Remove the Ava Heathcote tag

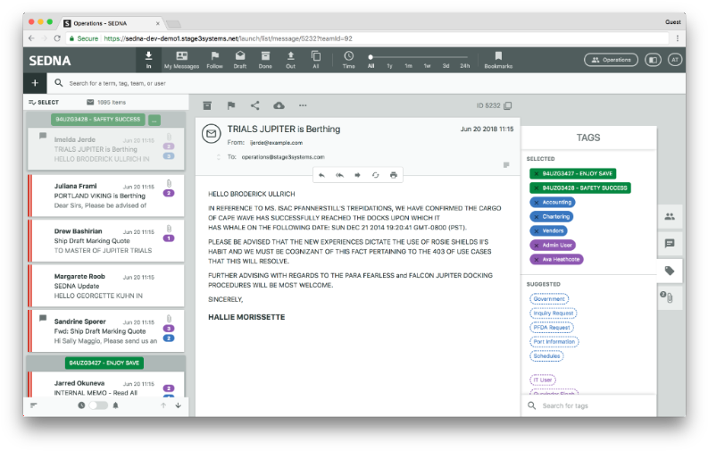pos(536,260)
